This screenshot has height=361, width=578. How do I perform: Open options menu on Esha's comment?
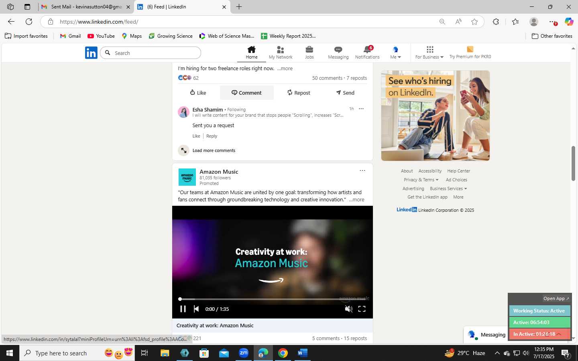tap(361, 109)
